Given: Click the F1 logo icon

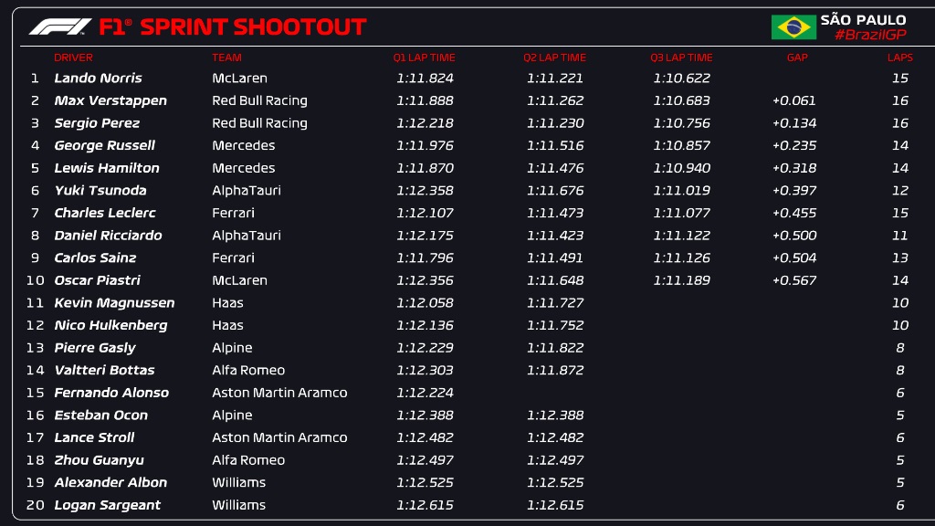Looking at the screenshot, I should pyautogui.click(x=60, y=26).
